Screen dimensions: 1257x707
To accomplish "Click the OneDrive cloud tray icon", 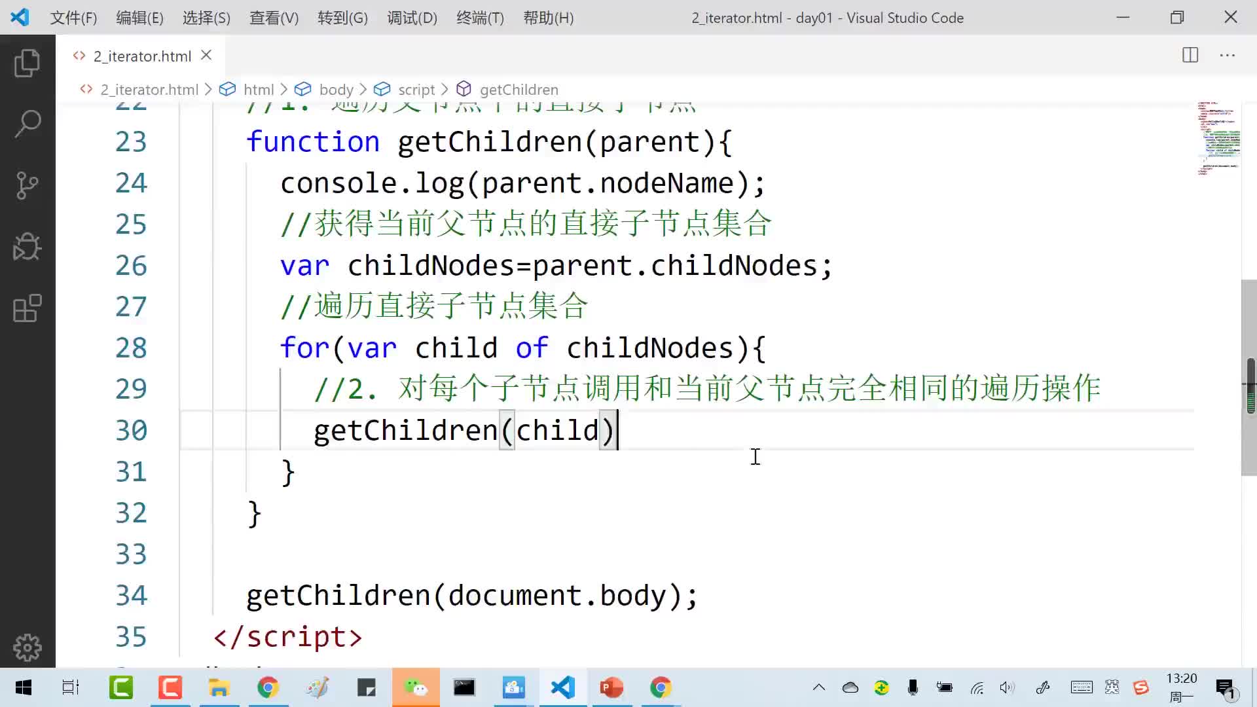I will click(850, 687).
